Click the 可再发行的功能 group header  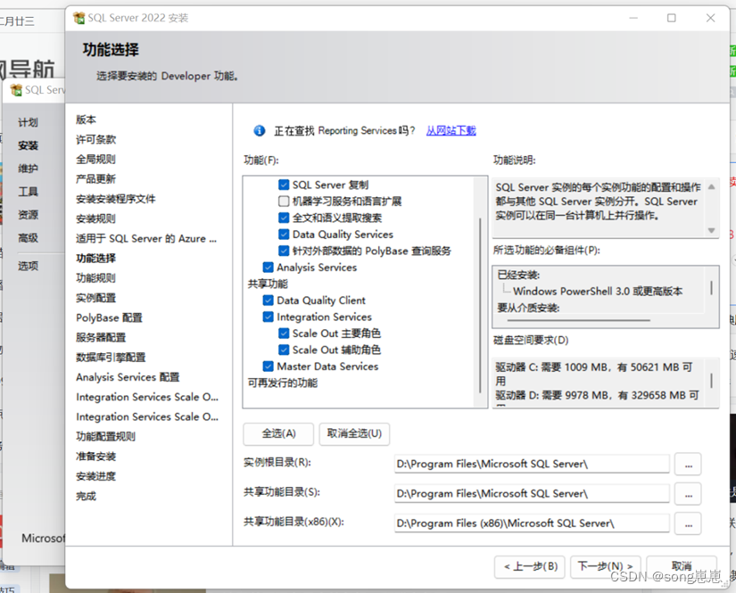point(283,383)
